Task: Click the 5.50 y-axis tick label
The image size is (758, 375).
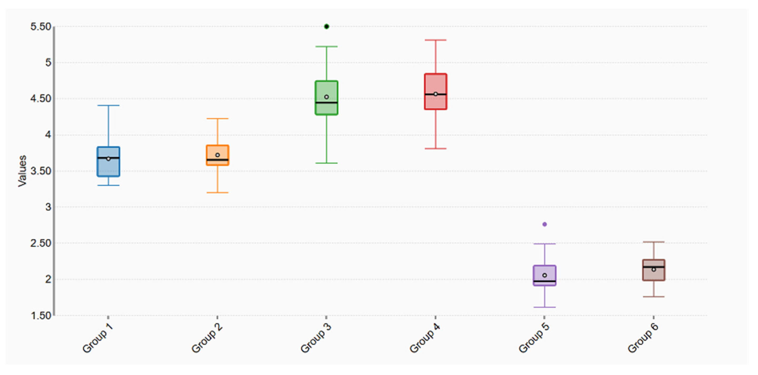Action: 41,27
